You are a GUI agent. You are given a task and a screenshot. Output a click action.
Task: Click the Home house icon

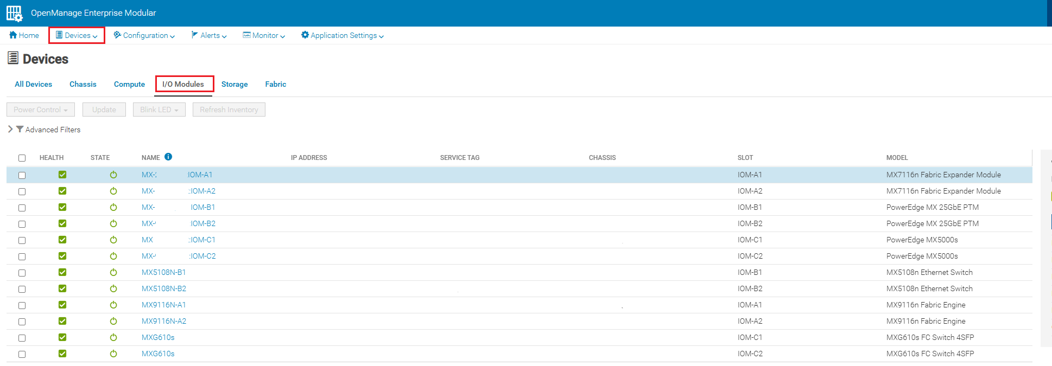click(x=13, y=35)
